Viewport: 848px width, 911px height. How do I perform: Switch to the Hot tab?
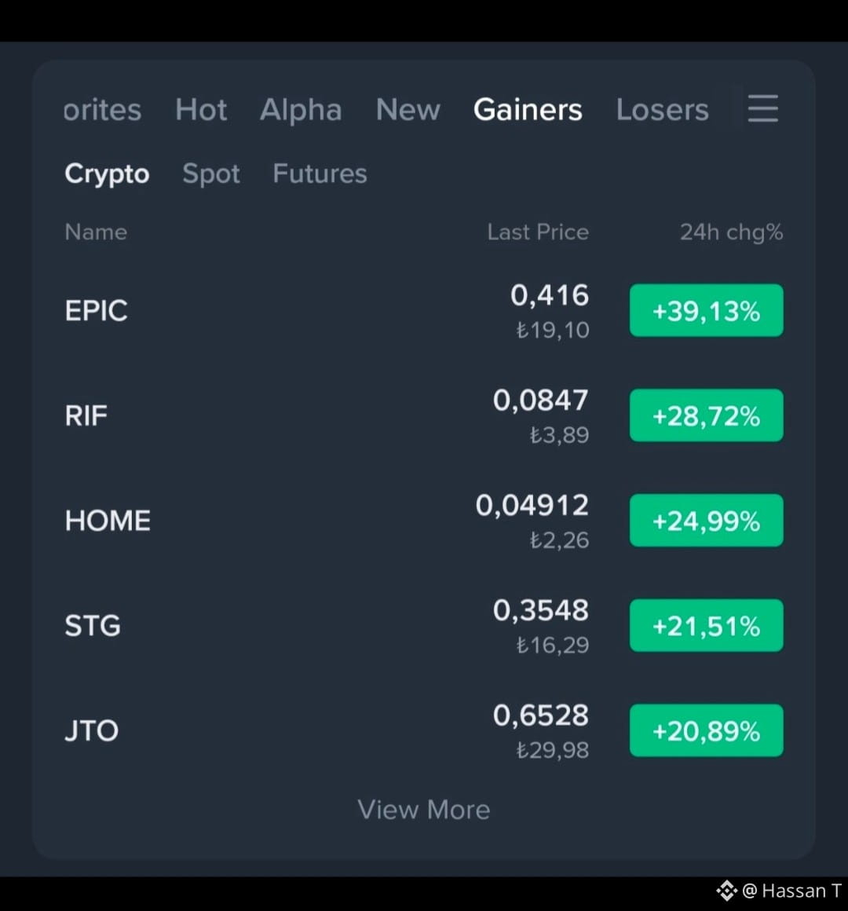[x=201, y=109]
